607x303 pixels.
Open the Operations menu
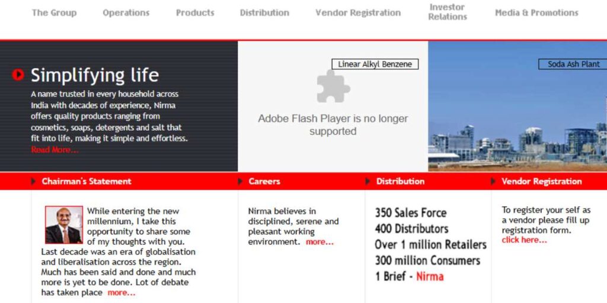click(126, 13)
